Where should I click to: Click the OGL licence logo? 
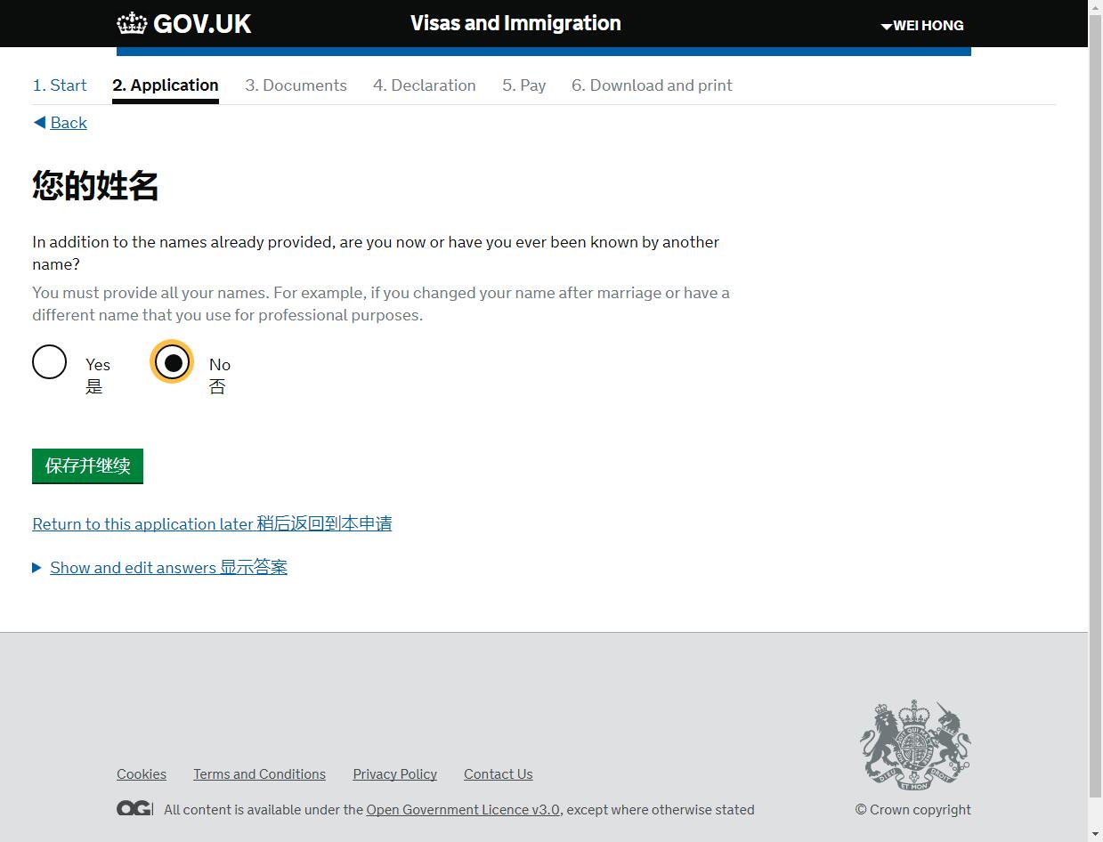[134, 808]
